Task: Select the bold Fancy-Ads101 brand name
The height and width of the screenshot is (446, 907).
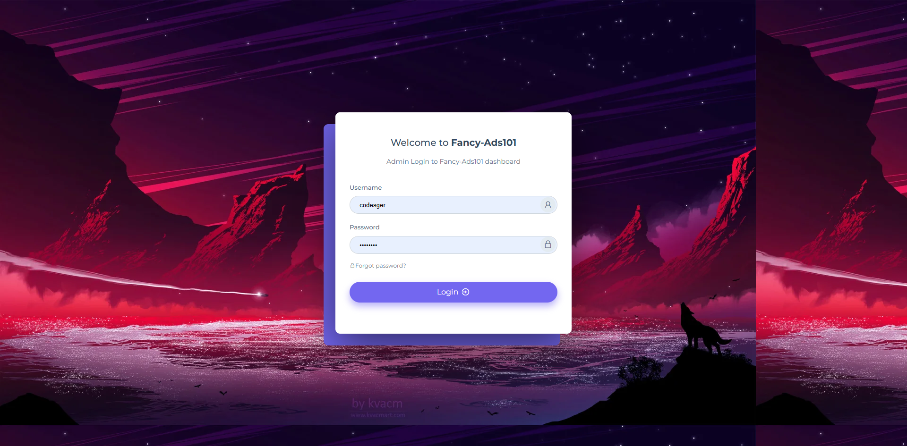Action: coord(484,143)
